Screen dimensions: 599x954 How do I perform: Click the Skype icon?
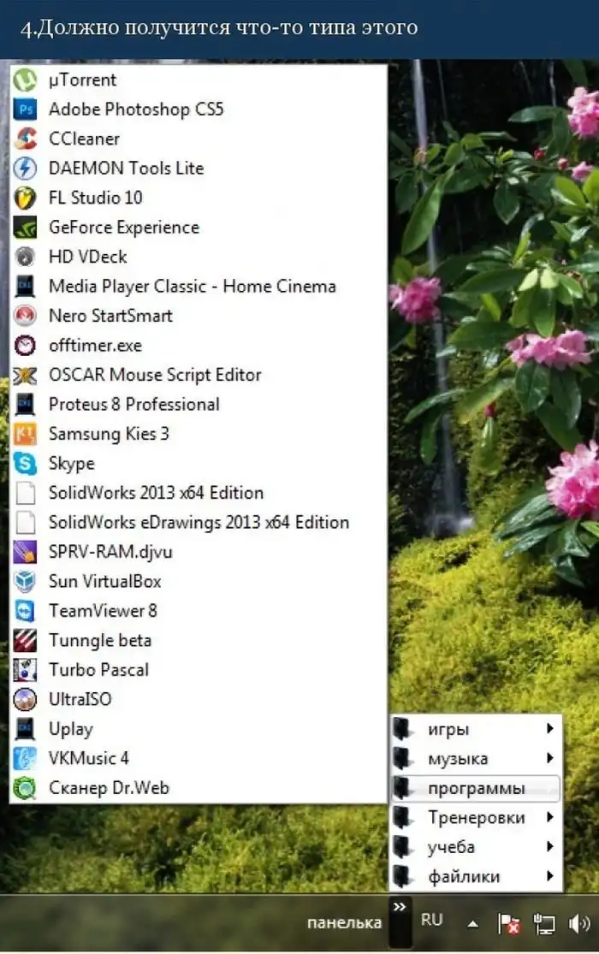pos(25,464)
